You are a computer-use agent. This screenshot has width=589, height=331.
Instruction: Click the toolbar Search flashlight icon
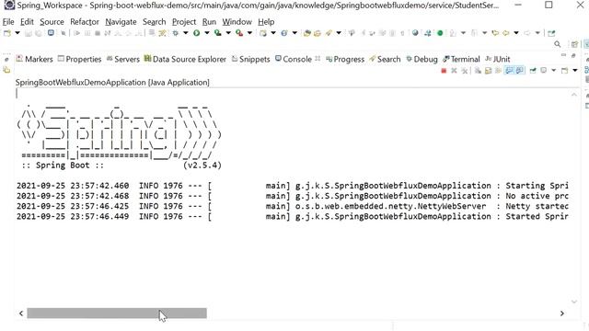pyautogui.click(x=329, y=33)
